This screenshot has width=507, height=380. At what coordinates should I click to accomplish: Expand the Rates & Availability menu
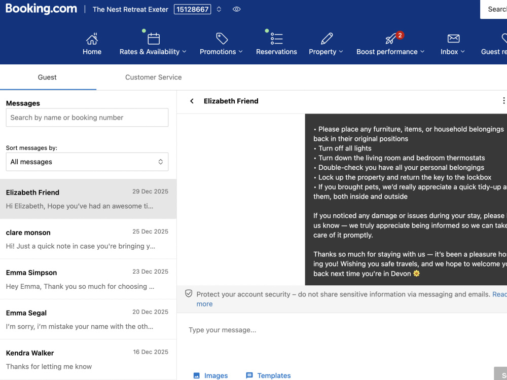[185, 52]
